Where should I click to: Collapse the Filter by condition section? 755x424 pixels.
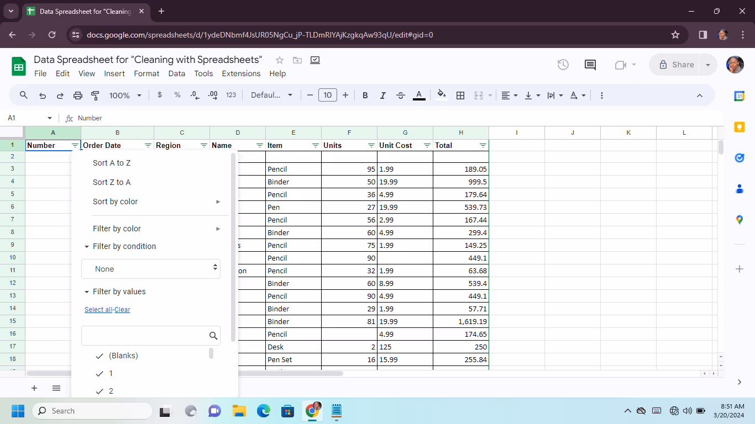click(86, 246)
